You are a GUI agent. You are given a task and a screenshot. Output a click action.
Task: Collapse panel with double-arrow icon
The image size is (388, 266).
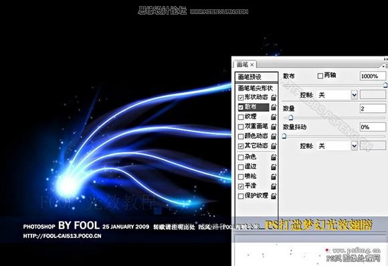(385, 59)
